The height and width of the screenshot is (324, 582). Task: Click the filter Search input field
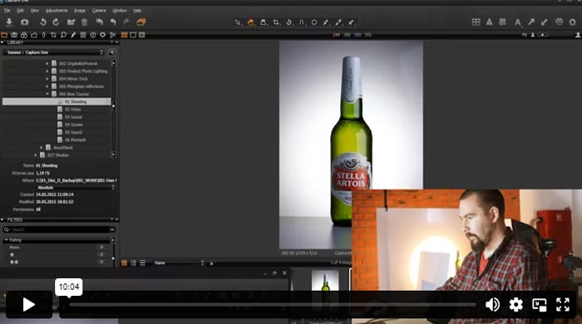(59, 230)
